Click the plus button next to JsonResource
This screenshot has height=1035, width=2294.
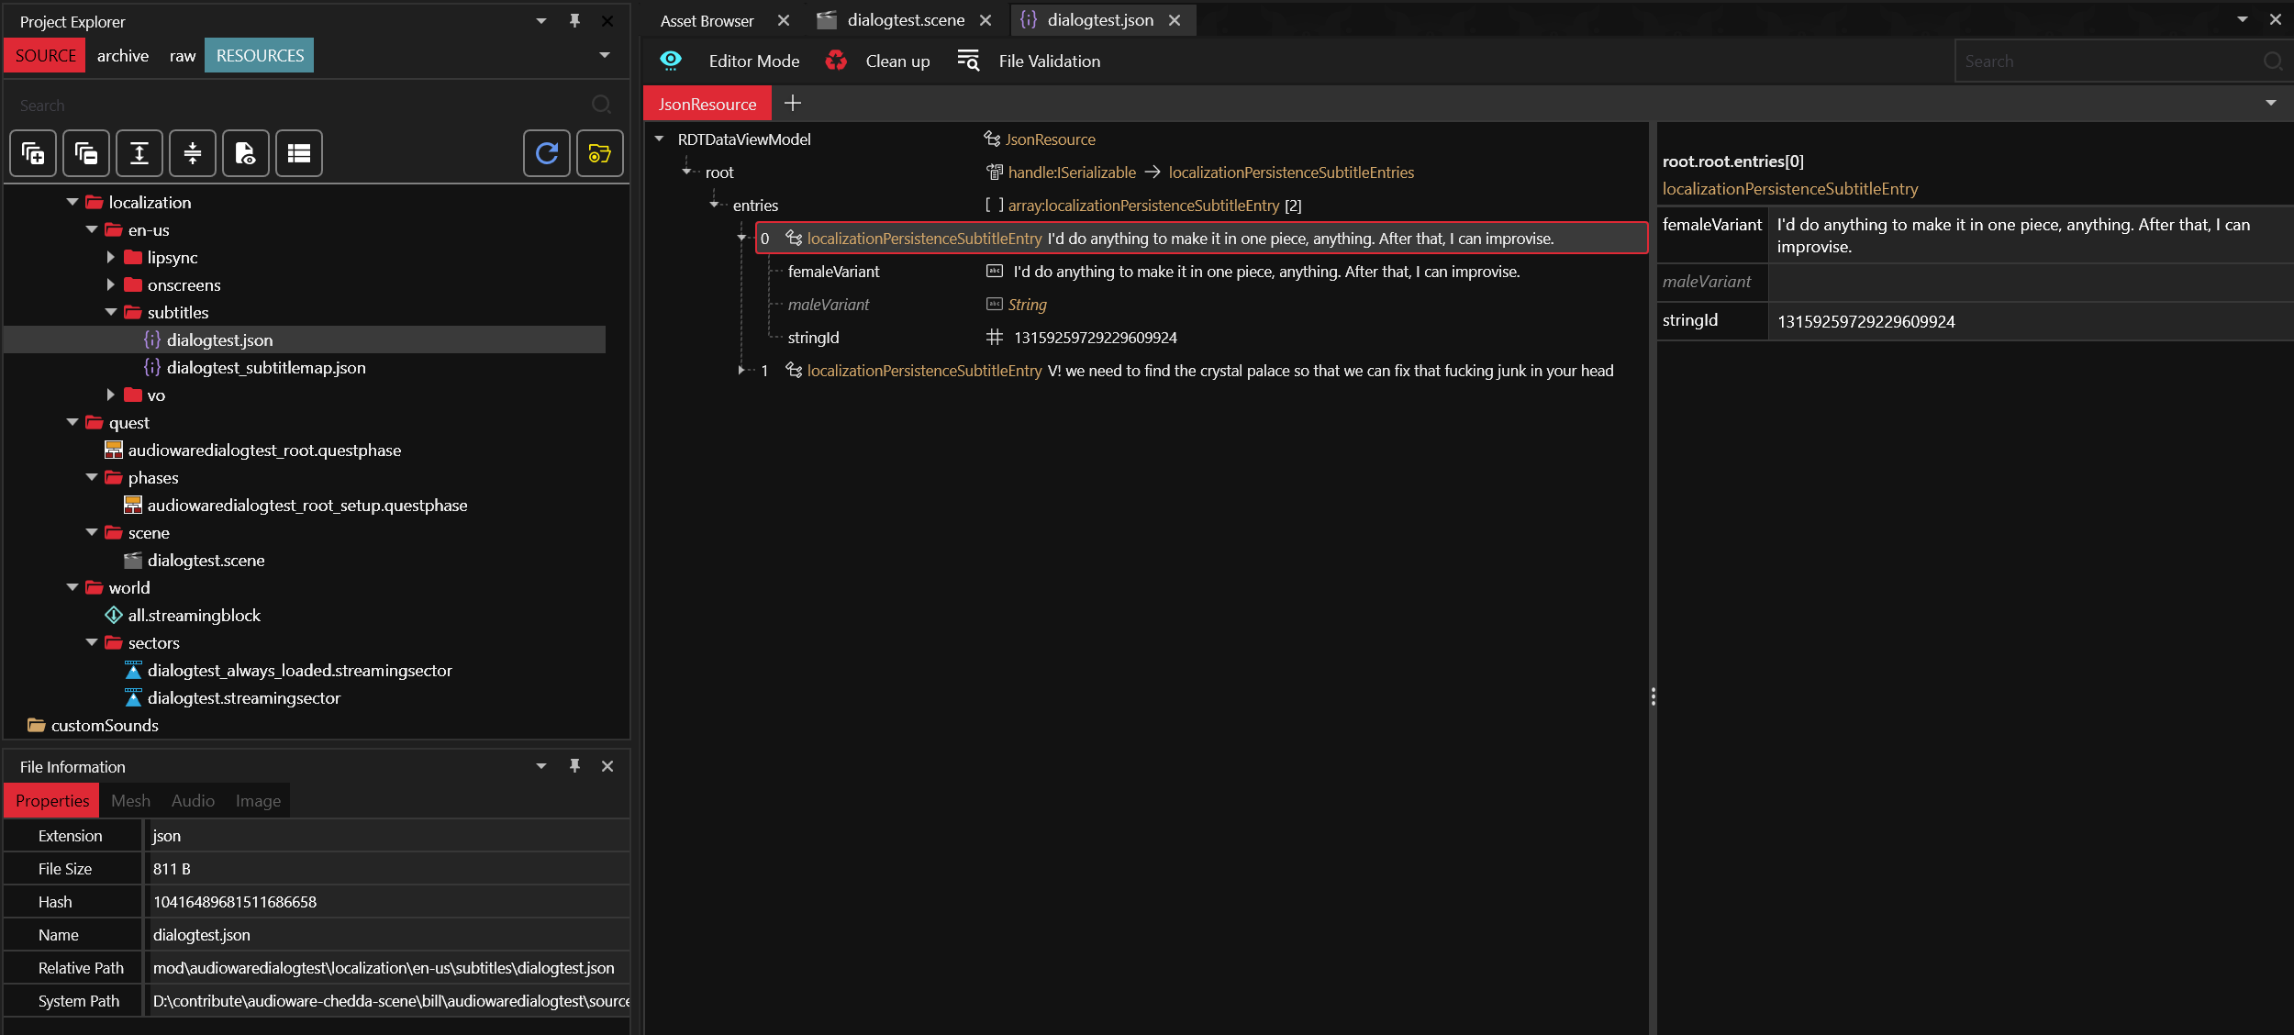click(793, 104)
